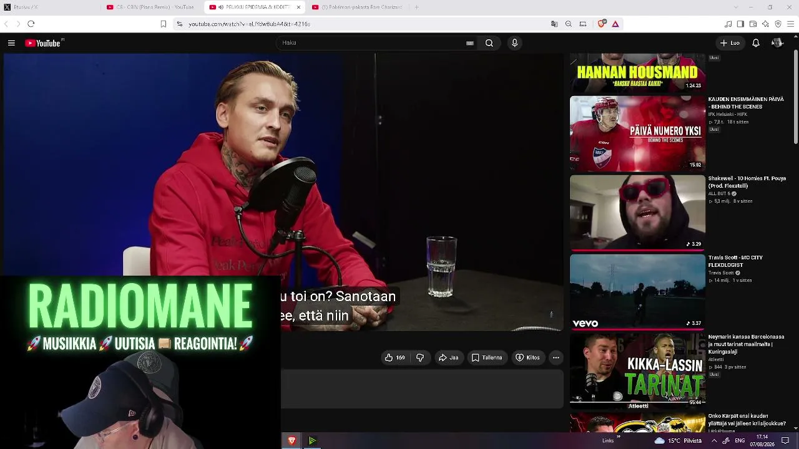Open a new browser tab

[416, 7]
